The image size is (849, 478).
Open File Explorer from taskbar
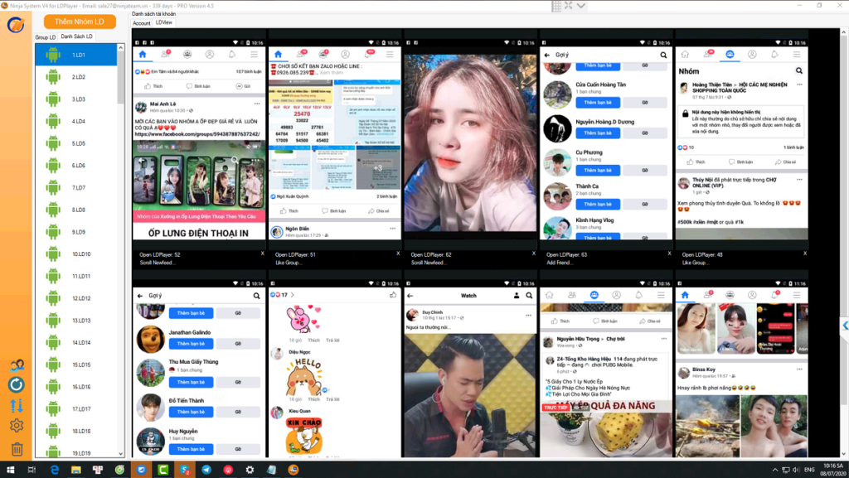(75, 470)
